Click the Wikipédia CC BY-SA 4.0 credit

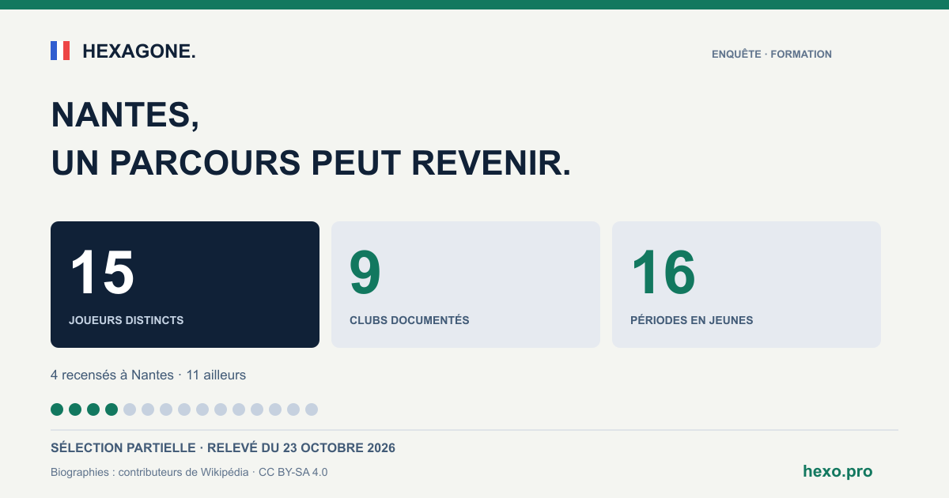(189, 472)
